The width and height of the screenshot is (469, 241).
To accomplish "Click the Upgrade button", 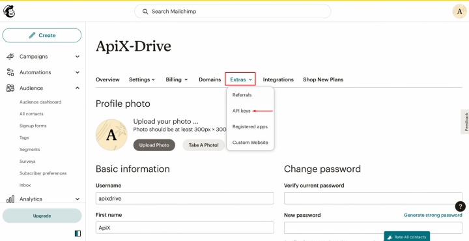I will 42,216.
